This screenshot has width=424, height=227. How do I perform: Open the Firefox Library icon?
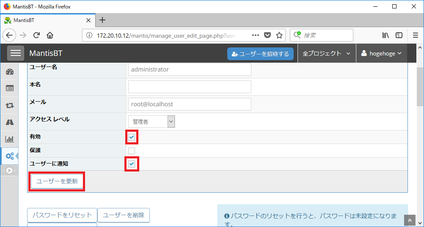tap(385, 35)
